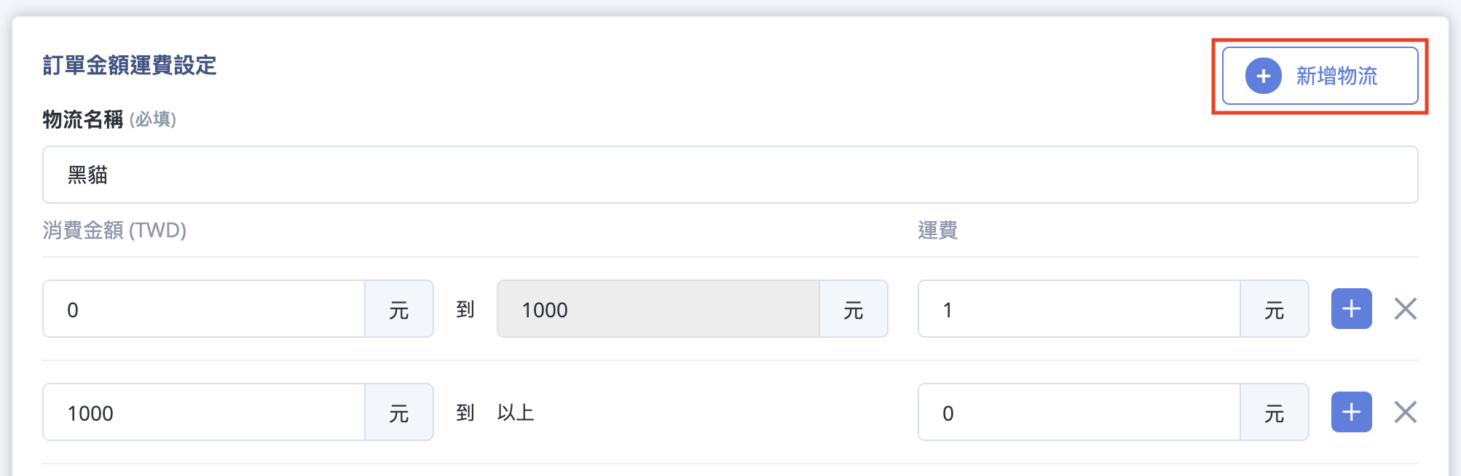
Task: Click the round plus icon beside 新增物流
Action: click(x=1263, y=76)
